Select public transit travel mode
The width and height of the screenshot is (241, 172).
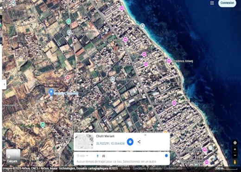point(104,156)
